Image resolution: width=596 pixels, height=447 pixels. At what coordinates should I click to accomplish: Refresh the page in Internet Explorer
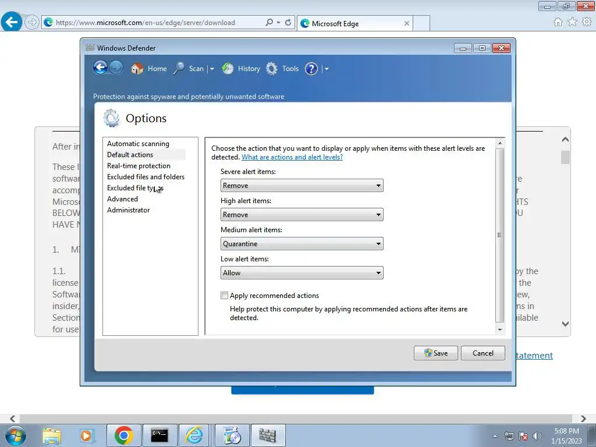pyautogui.click(x=288, y=23)
